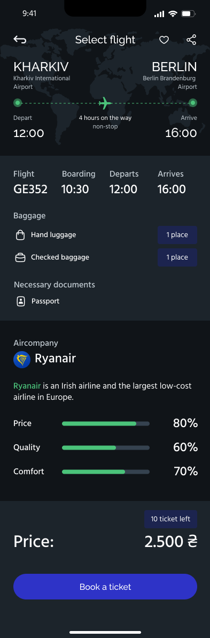The width and height of the screenshot is (210, 638).
Task: Book a ticket
Action: pyautogui.click(x=105, y=586)
